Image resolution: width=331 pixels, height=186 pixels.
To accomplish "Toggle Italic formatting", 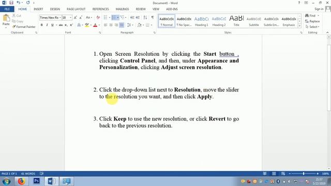I will point(47,25).
